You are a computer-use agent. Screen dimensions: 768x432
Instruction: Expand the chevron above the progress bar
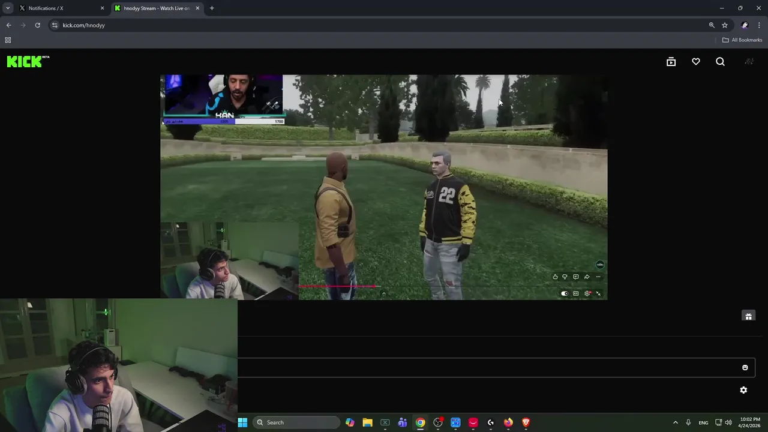pyautogui.click(x=383, y=293)
